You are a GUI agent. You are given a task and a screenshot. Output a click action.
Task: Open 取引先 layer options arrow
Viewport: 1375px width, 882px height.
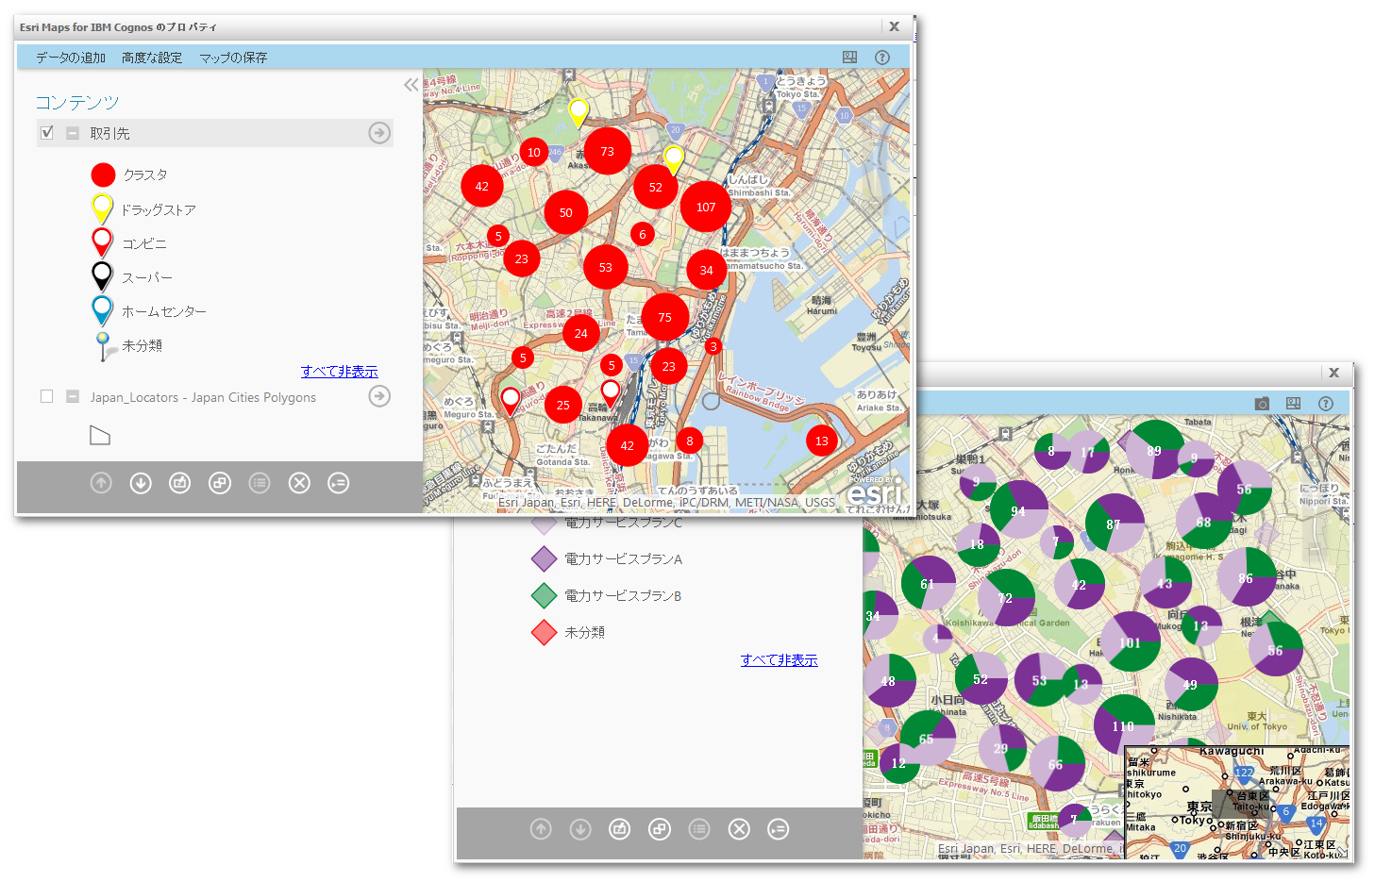click(x=379, y=133)
